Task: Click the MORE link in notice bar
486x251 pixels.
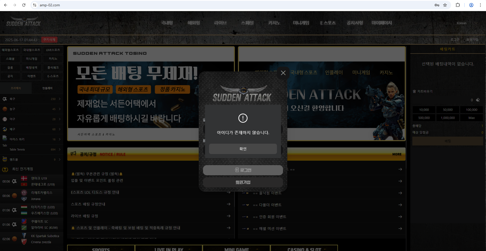Action: tap(397, 154)
